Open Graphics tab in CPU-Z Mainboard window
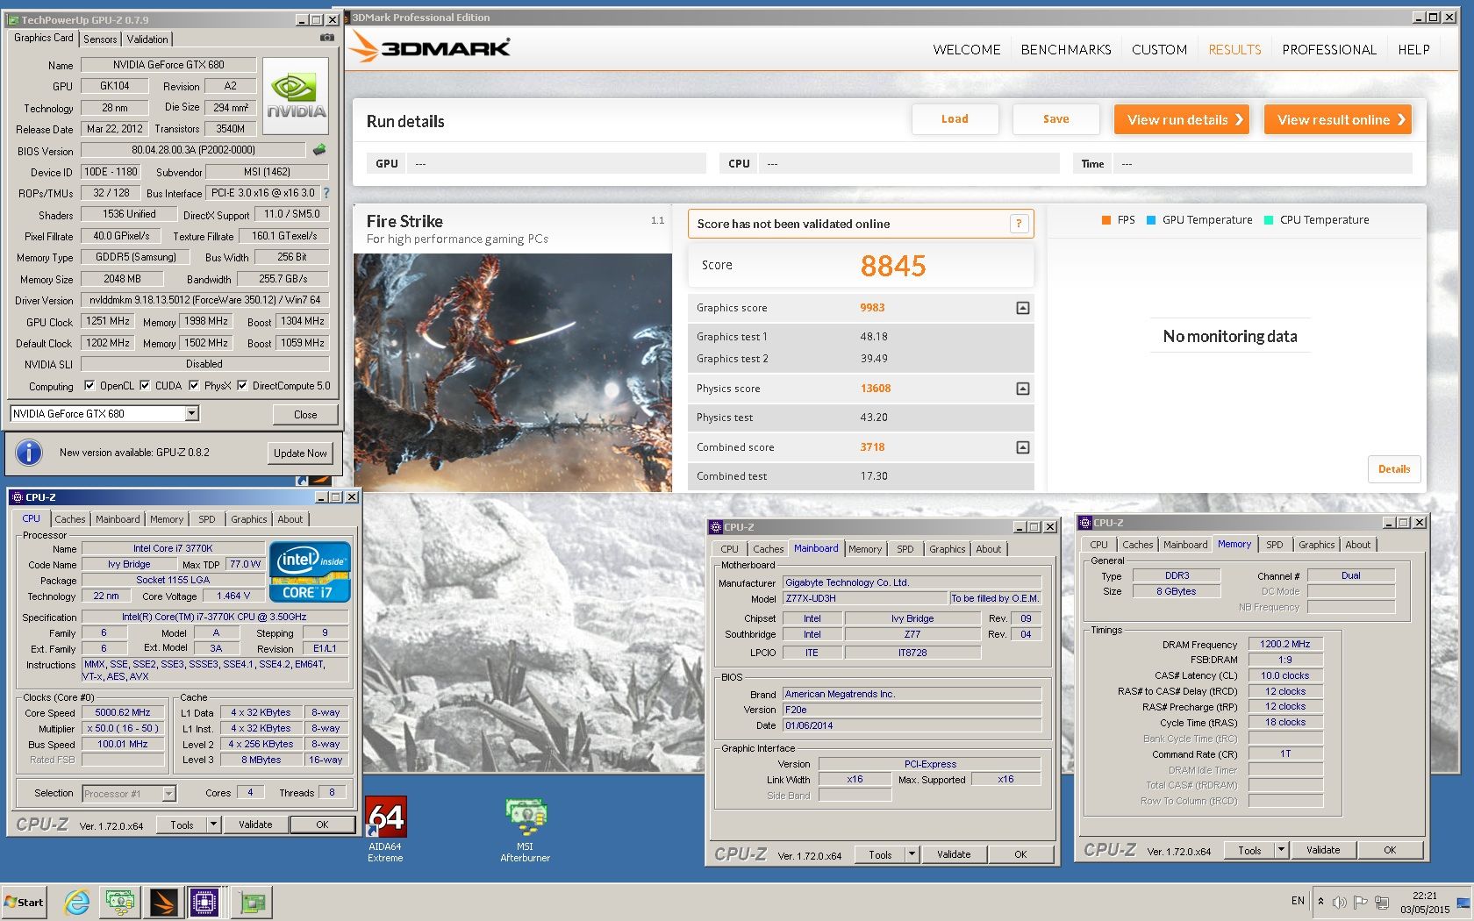 coord(947,549)
